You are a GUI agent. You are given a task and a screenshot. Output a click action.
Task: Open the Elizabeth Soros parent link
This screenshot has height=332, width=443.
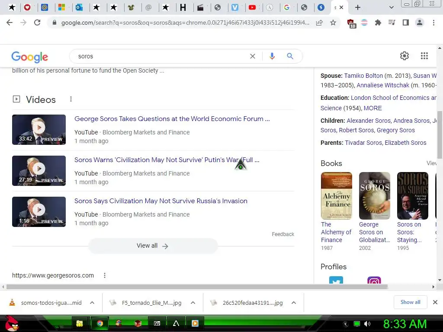405,143
